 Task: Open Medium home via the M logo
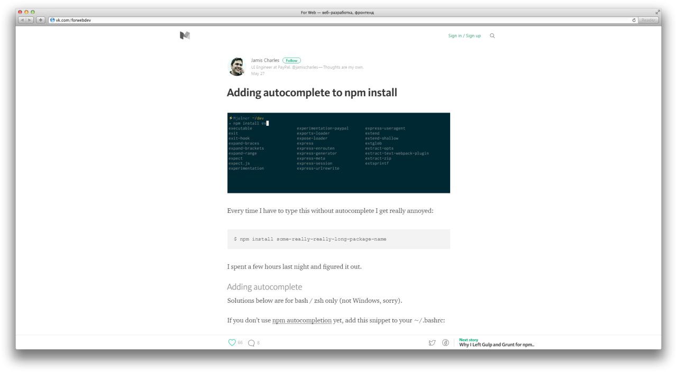(185, 35)
